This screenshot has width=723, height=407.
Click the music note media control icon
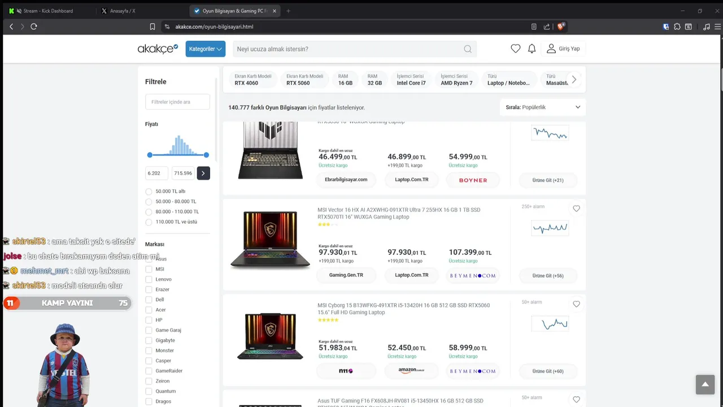(x=706, y=27)
